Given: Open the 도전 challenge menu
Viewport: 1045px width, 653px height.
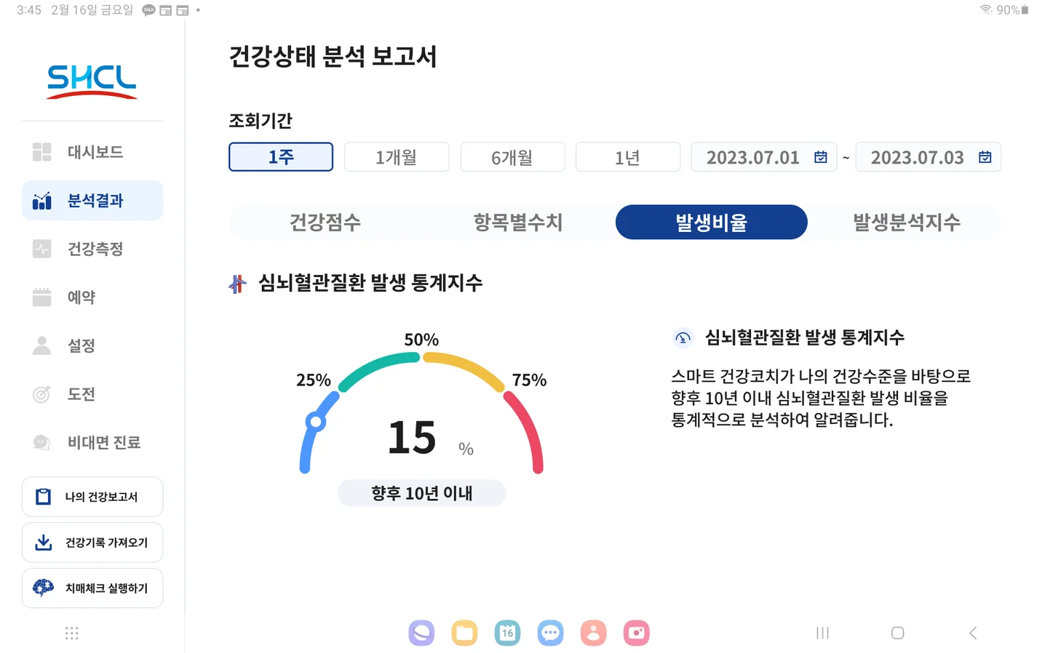Looking at the screenshot, I should click(92, 394).
